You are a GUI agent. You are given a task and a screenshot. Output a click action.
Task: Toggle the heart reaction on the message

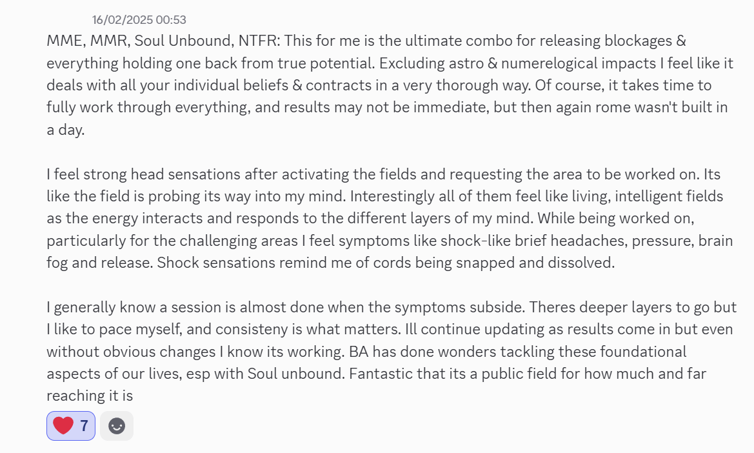pos(71,426)
